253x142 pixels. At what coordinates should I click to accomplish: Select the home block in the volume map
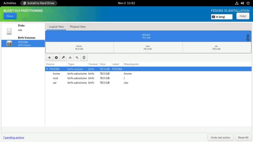click(x=80, y=48)
